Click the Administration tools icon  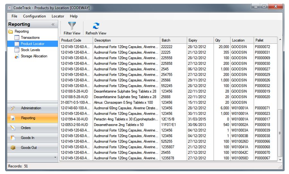click(x=13, y=108)
